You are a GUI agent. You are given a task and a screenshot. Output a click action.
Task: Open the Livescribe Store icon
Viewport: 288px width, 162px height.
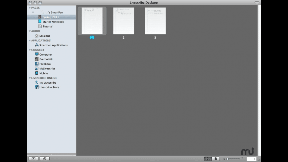tap(36, 87)
